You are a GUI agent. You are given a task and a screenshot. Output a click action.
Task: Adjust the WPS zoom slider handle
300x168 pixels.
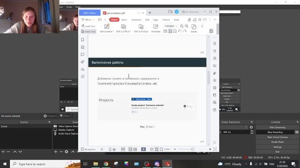[x=193, y=149]
